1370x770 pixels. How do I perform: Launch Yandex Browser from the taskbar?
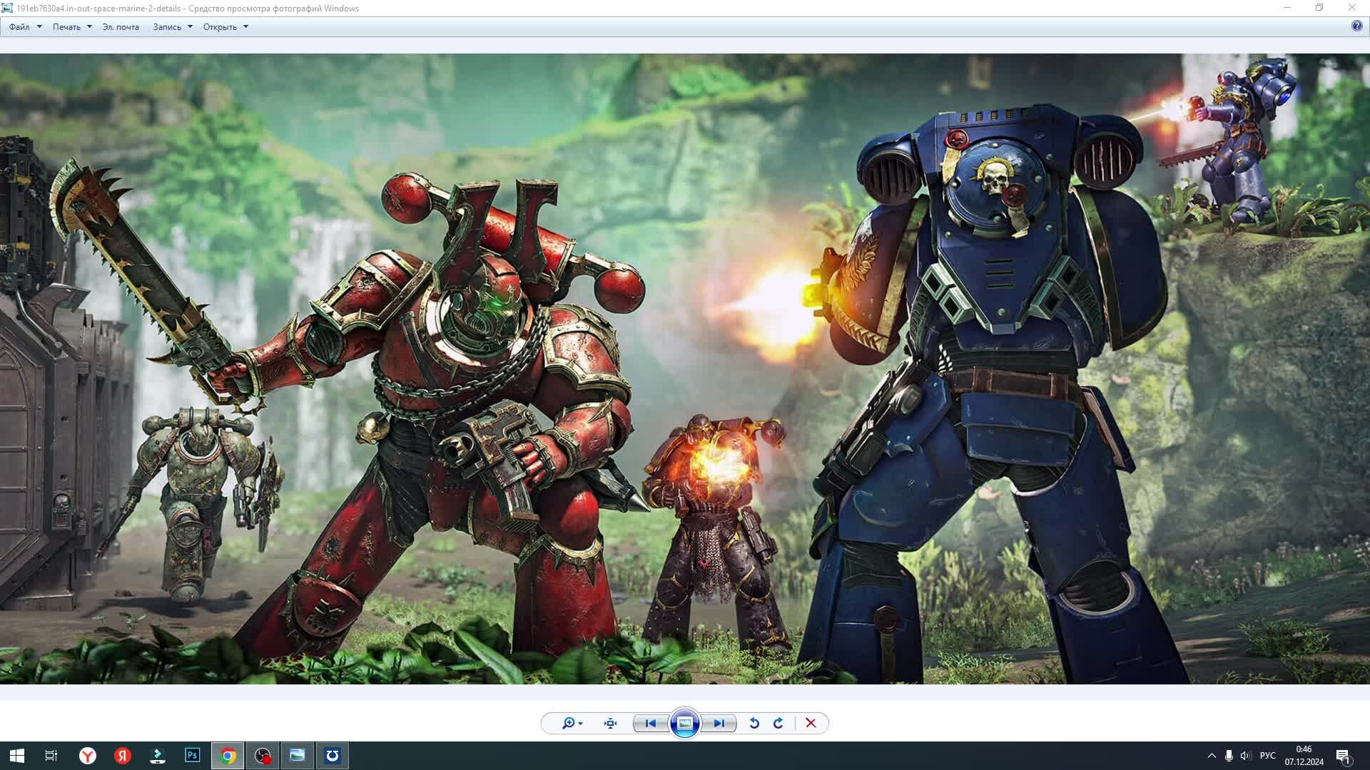[87, 755]
